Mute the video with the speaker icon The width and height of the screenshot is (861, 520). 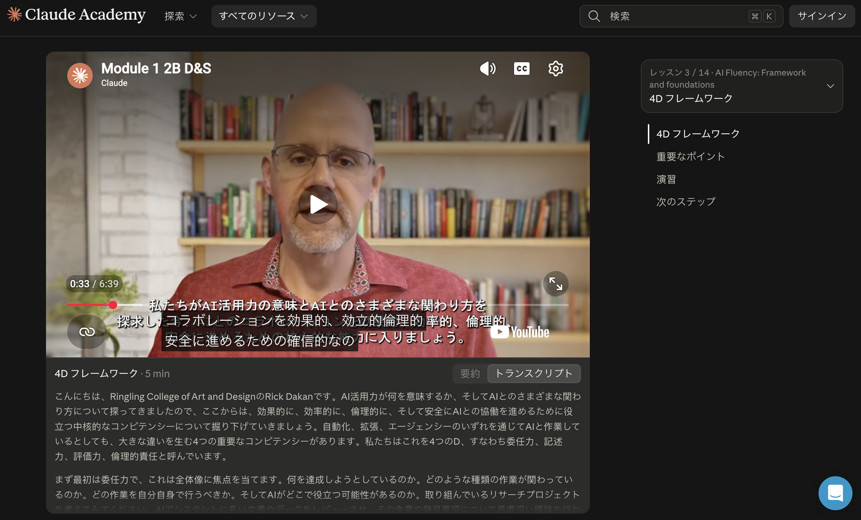[487, 69]
